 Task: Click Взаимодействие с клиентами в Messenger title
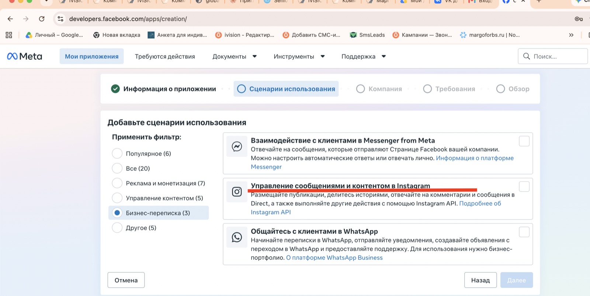343,140
